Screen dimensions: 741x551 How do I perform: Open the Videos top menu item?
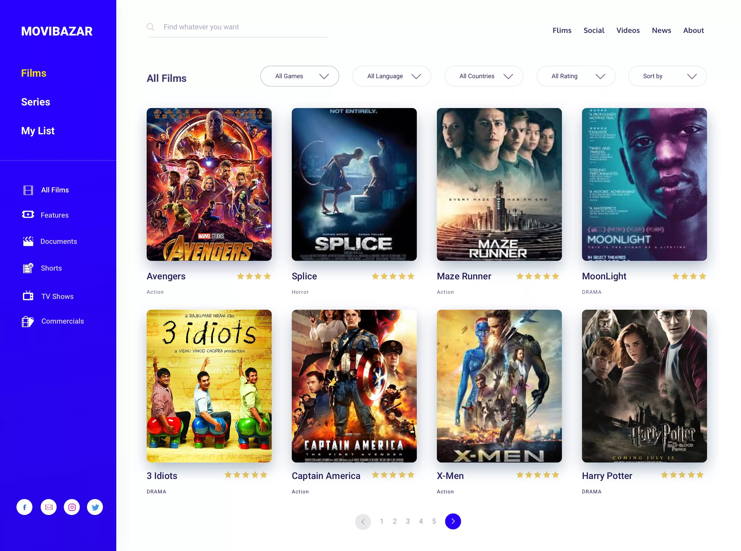point(628,30)
